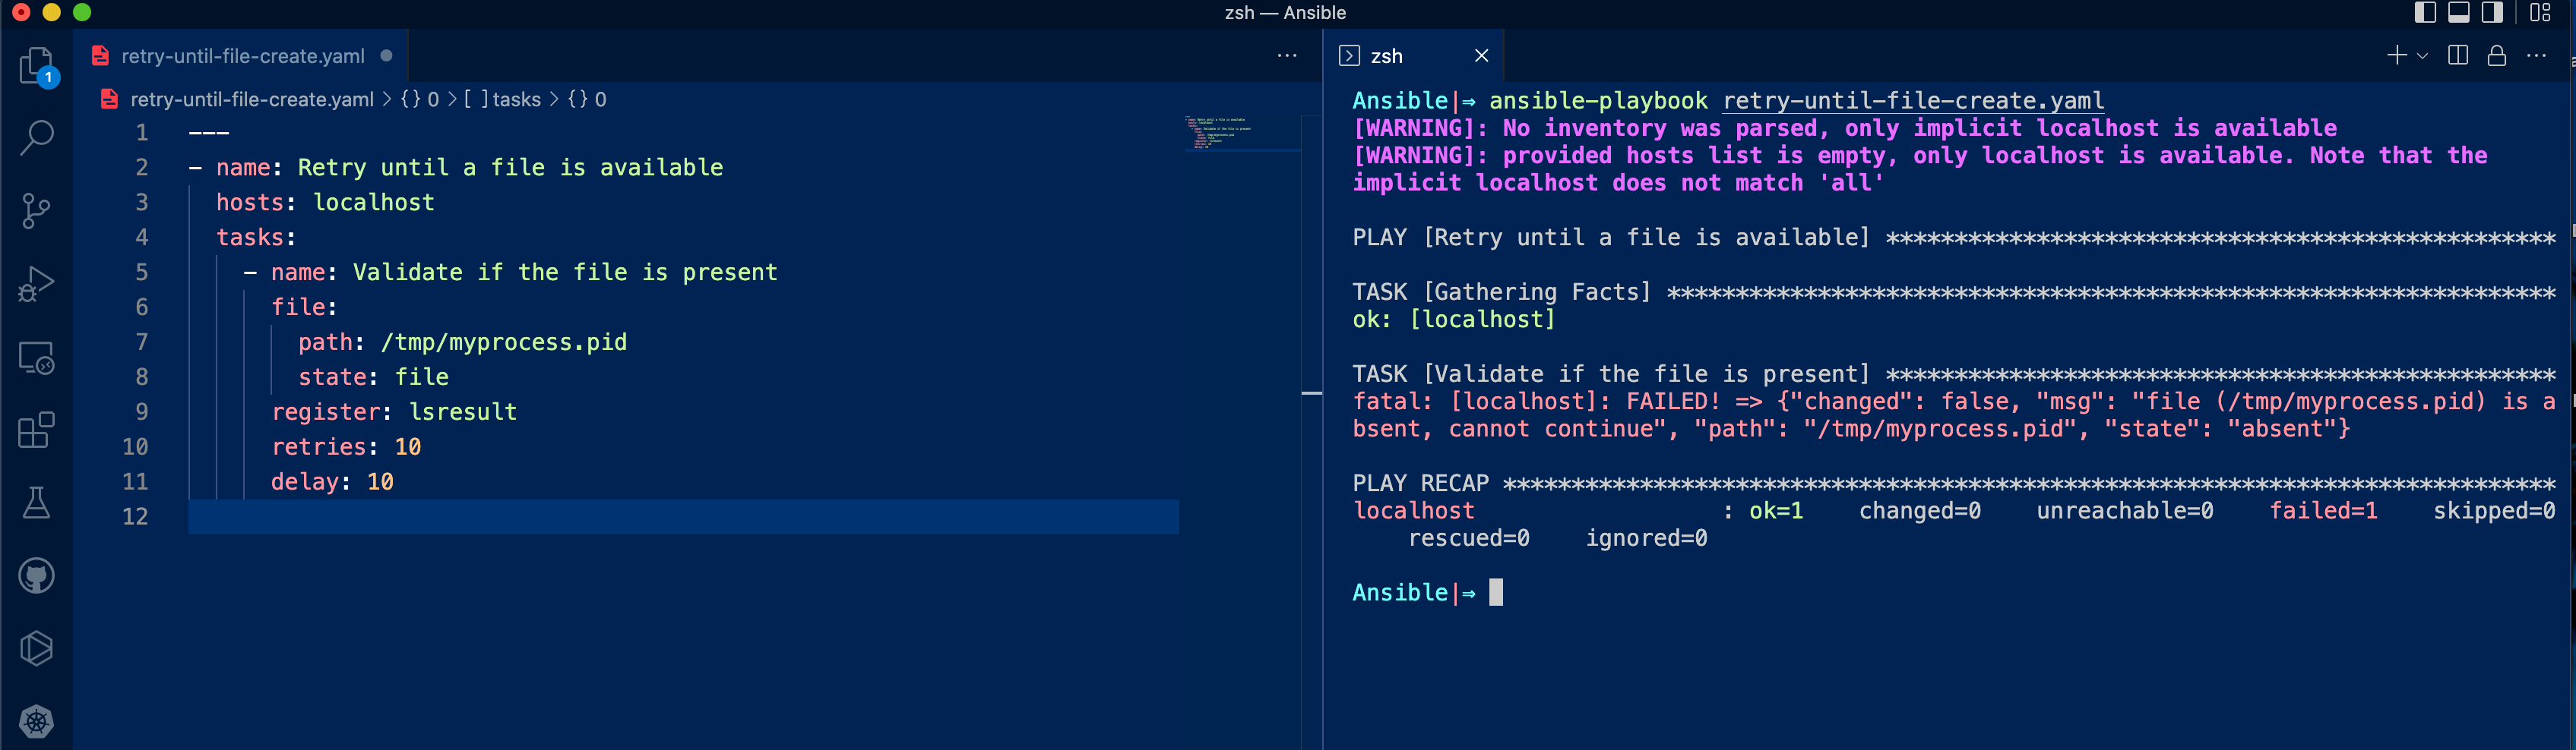This screenshot has width=2576, height=750.
Task: Open terminal panel More Actions ellipsis
Action: pos(2536,56)
